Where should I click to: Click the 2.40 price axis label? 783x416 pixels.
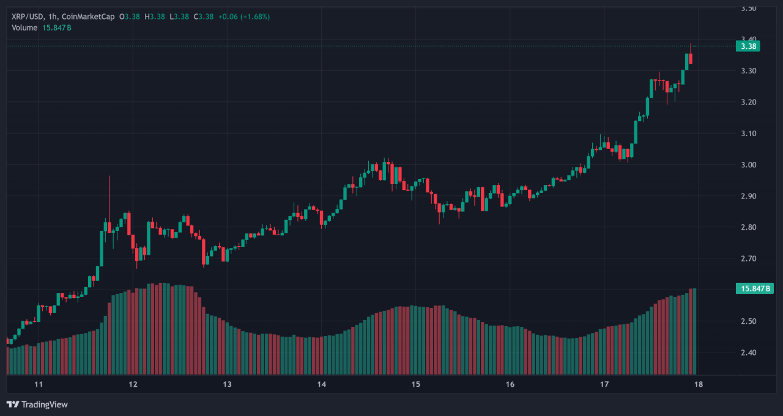(749, 353)
